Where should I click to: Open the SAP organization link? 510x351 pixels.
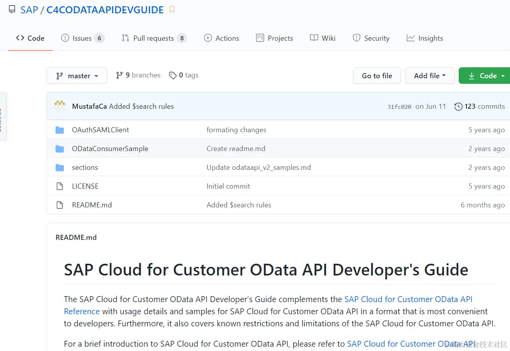point(29,10)
